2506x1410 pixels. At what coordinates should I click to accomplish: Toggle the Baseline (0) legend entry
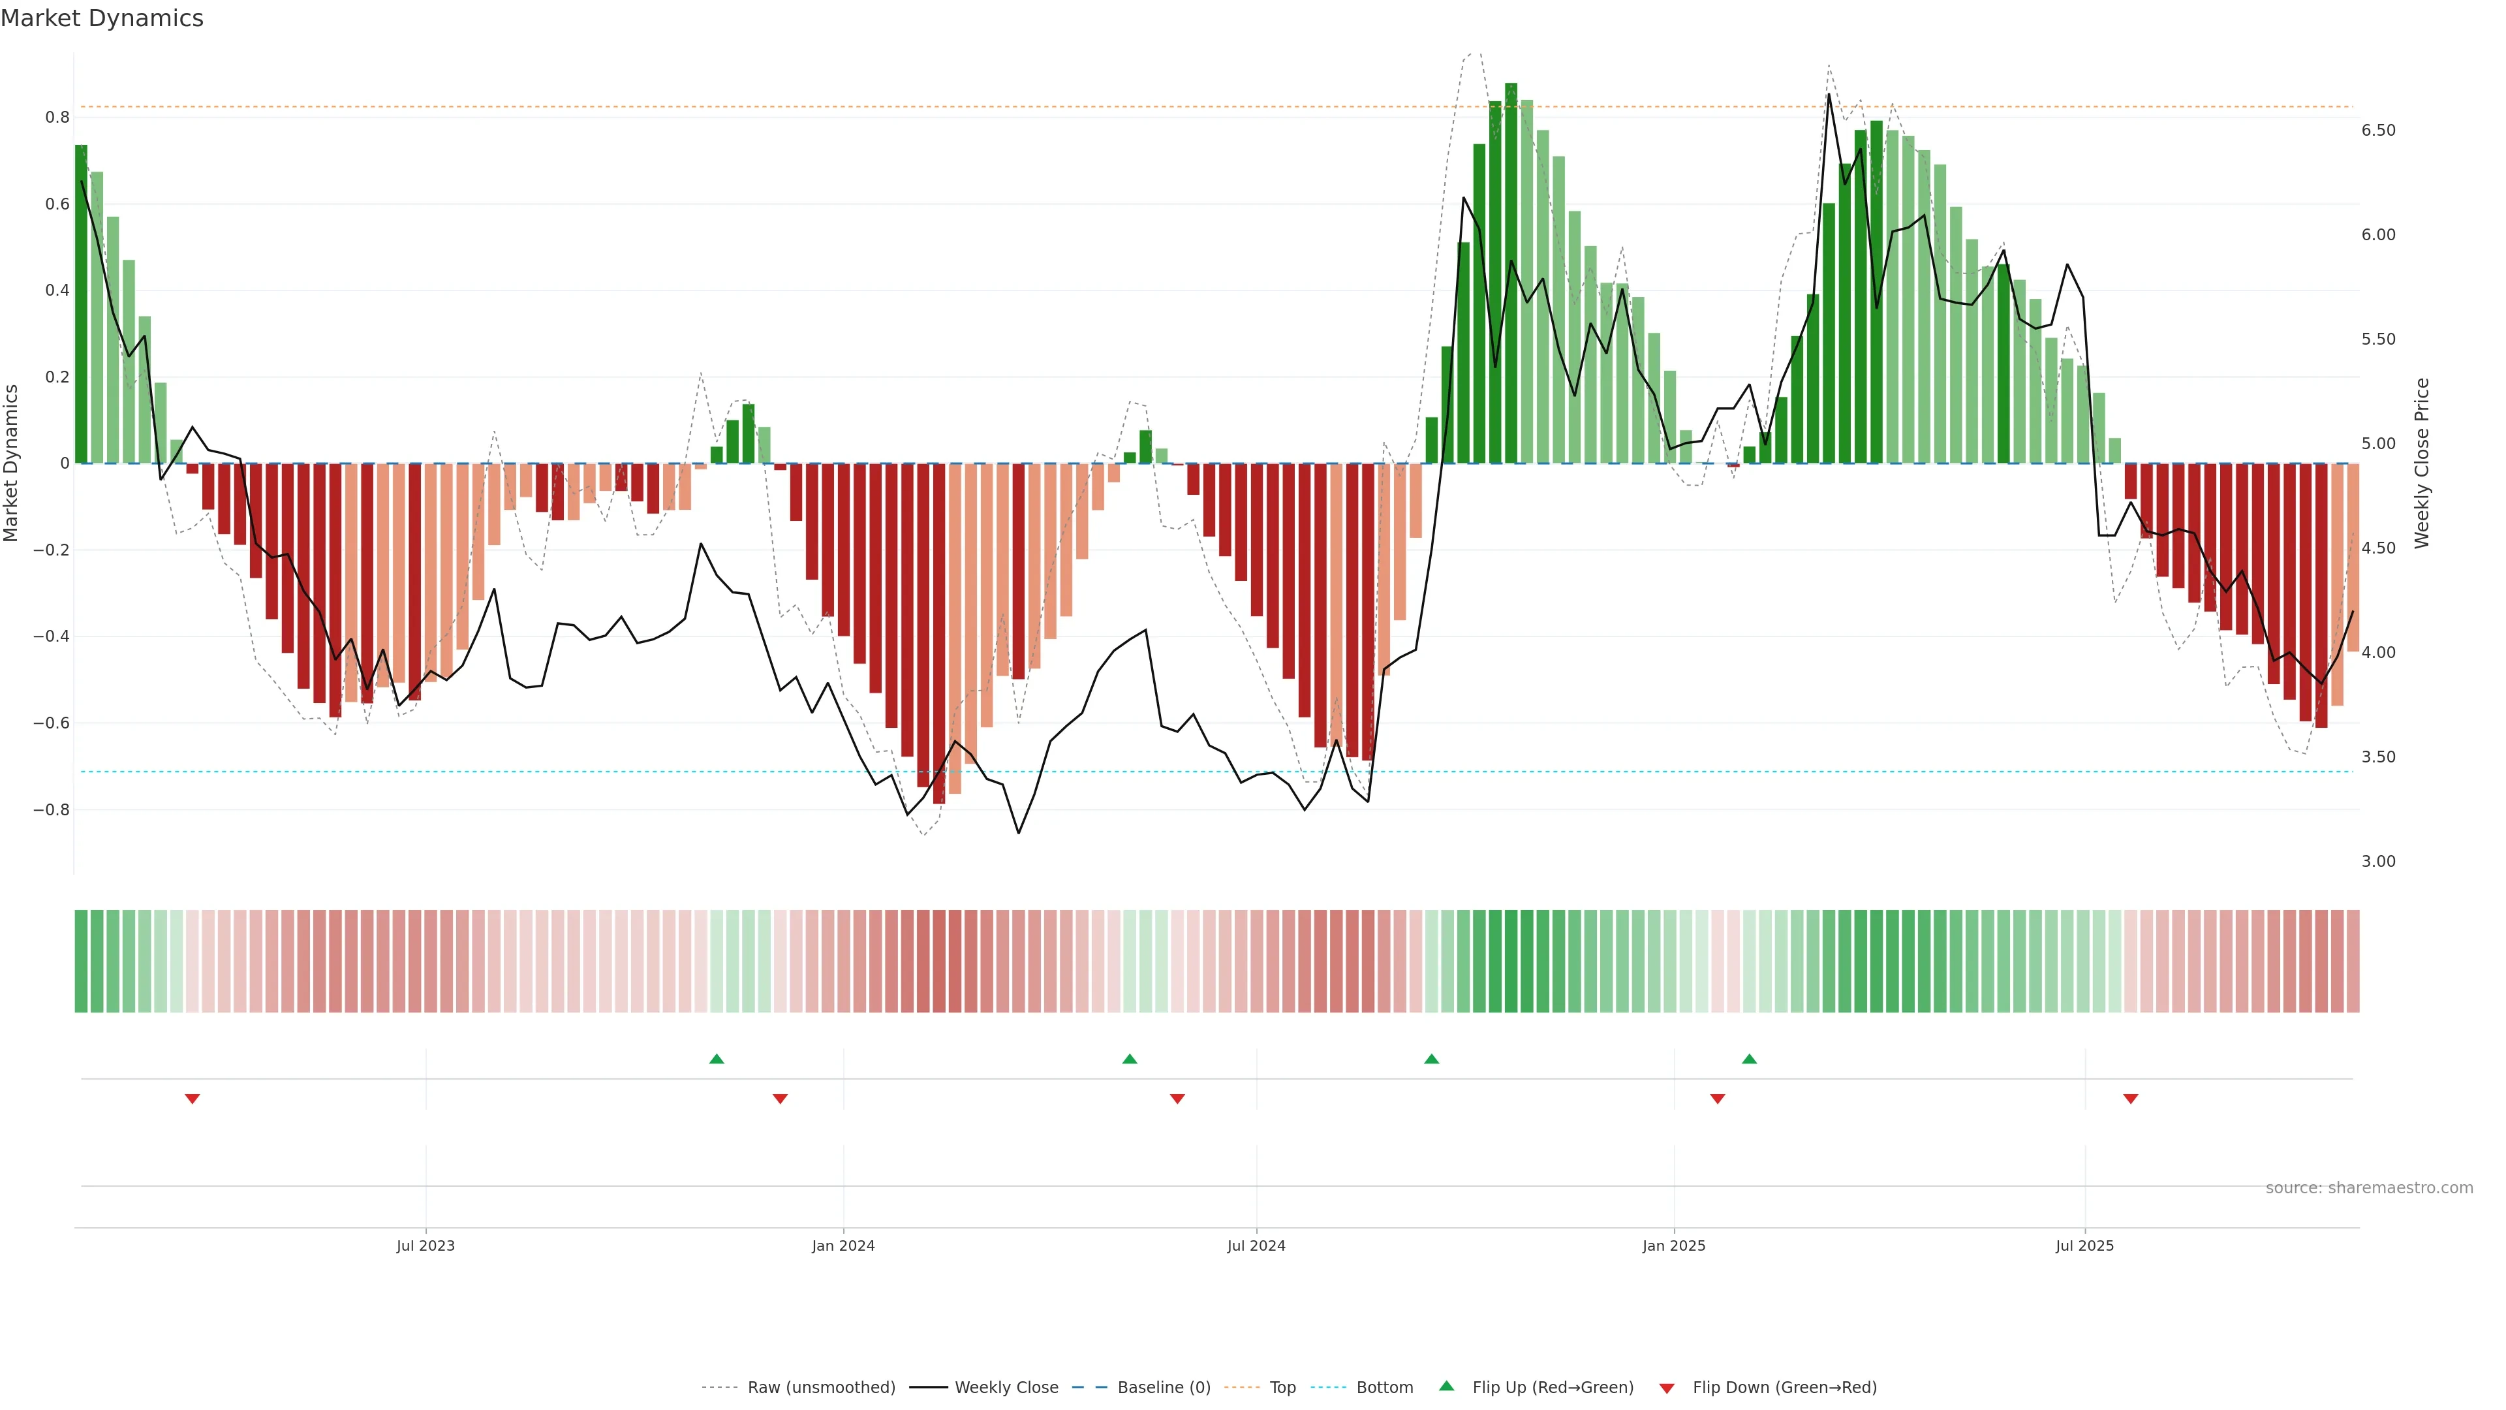[1164, 1388]
